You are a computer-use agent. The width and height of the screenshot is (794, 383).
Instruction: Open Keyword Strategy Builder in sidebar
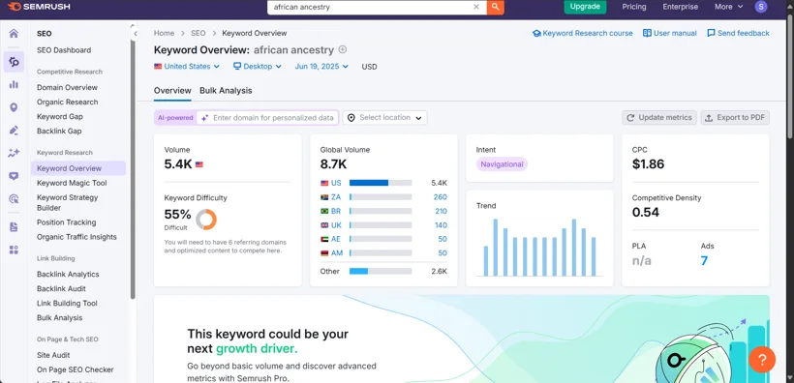pos(68,202)
